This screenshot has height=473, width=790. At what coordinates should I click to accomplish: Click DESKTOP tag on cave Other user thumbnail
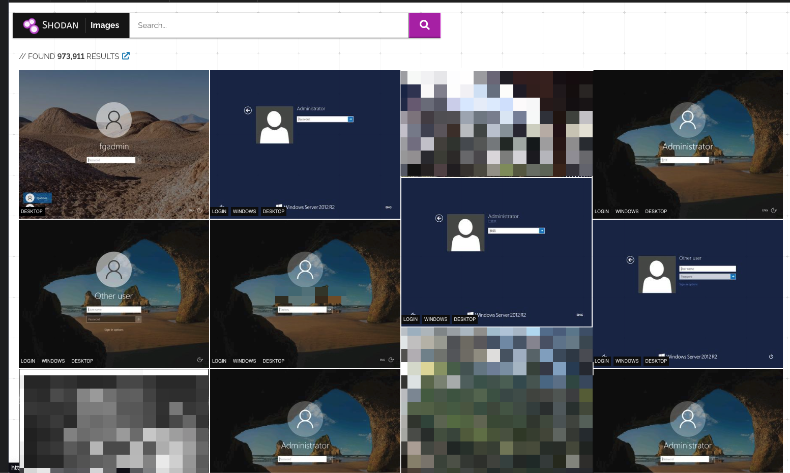pos(82,361)
